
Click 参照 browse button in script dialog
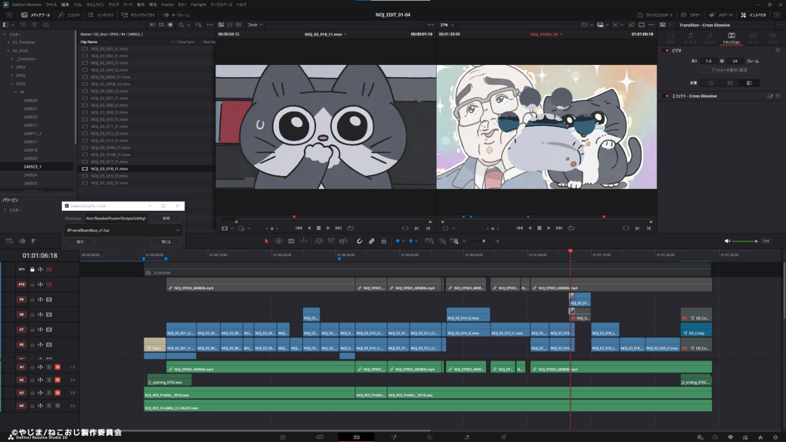click(166, 218)
